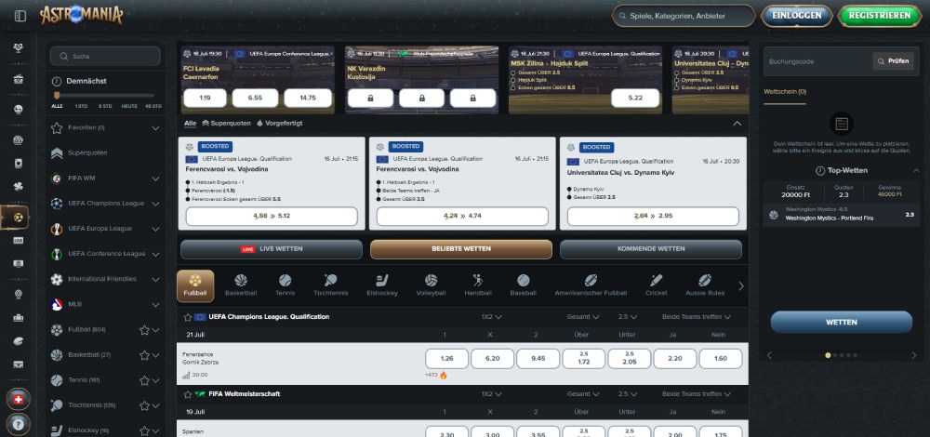
Task: Show next sports with right arrow chevron
Action: tap(741, 285)
